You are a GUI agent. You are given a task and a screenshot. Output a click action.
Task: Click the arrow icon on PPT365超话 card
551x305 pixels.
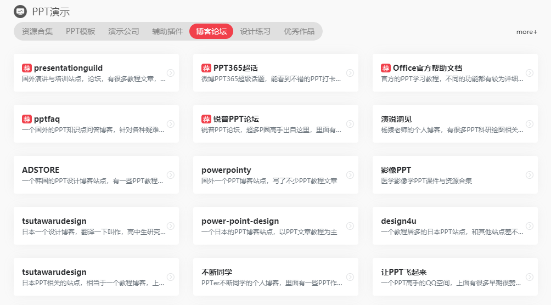coord(350,73)
